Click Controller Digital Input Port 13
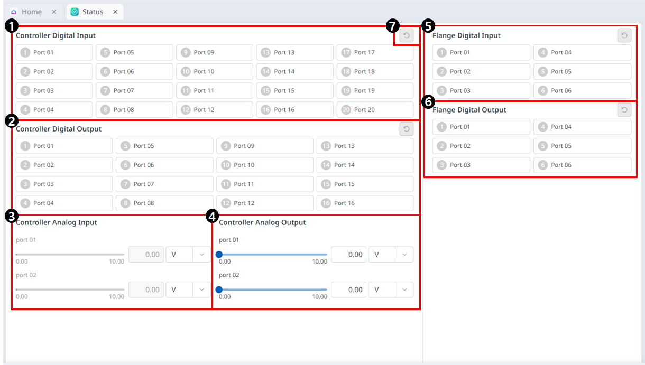The image size is (645, 365). tap(294, 52)
